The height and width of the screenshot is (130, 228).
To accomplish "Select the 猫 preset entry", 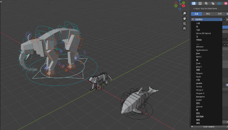I will 197,60.
